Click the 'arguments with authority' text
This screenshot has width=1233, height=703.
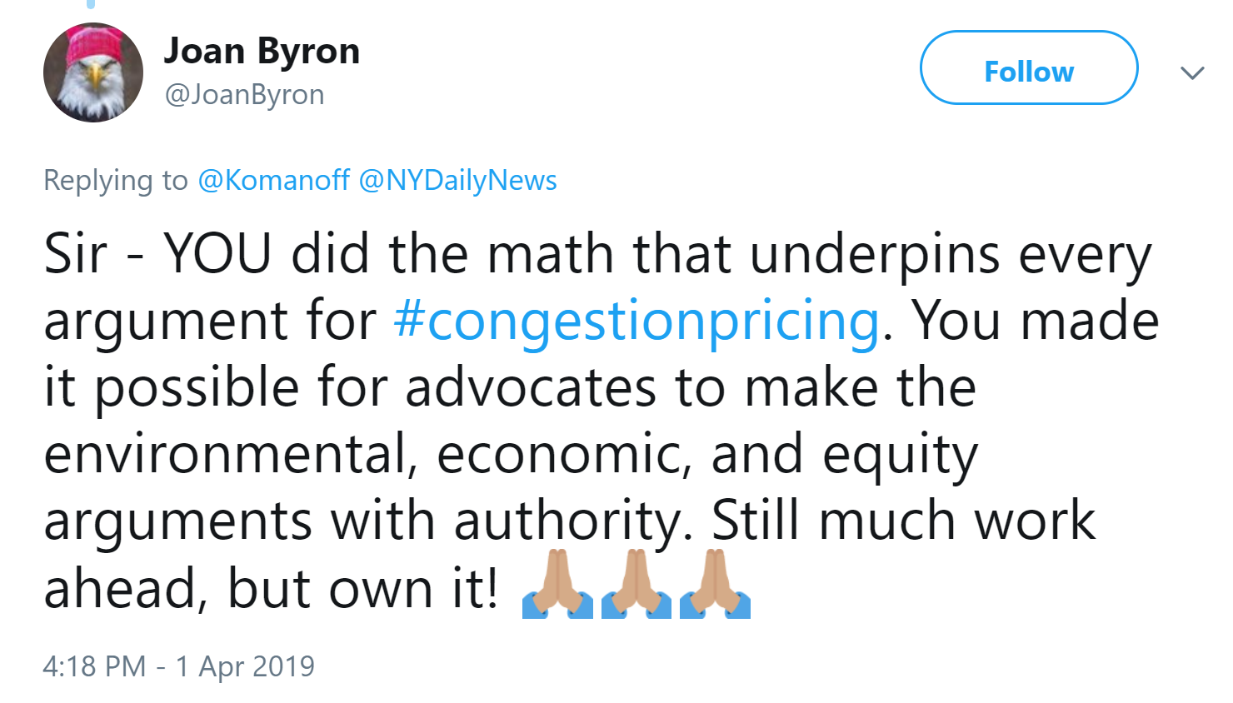pos(367,521)
